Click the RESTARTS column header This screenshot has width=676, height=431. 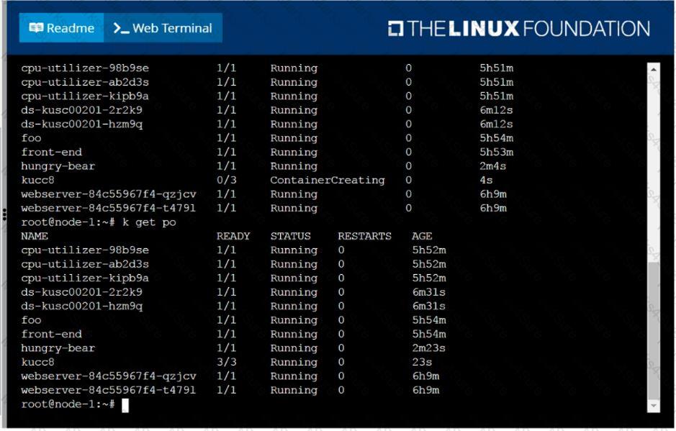click(364, 236)
